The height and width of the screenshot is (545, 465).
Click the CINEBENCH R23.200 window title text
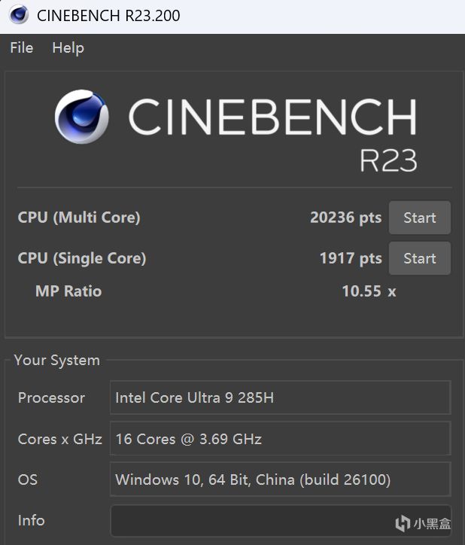108,15
